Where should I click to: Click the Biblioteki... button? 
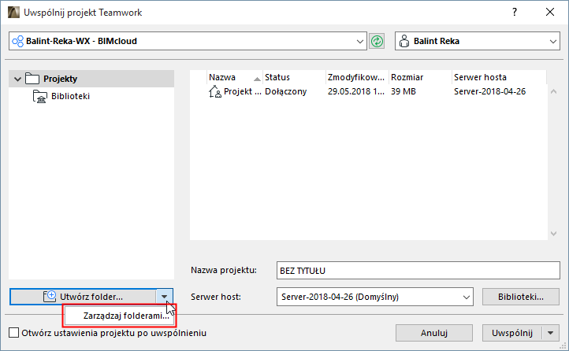click(x=521, y=297)
